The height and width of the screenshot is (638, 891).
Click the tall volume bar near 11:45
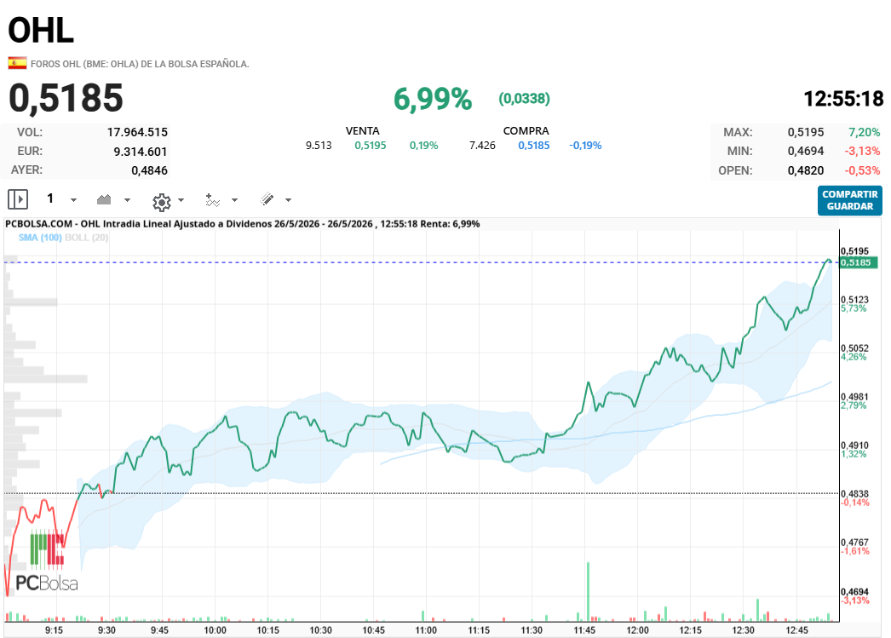point(588,591)
